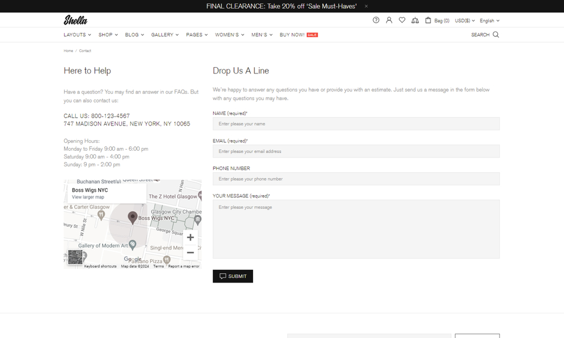Open the shopping bag icon
Screen dimensions: 564x338
coord(428,20)
